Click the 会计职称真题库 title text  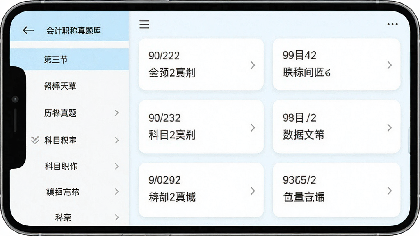[x=73, y=31]
